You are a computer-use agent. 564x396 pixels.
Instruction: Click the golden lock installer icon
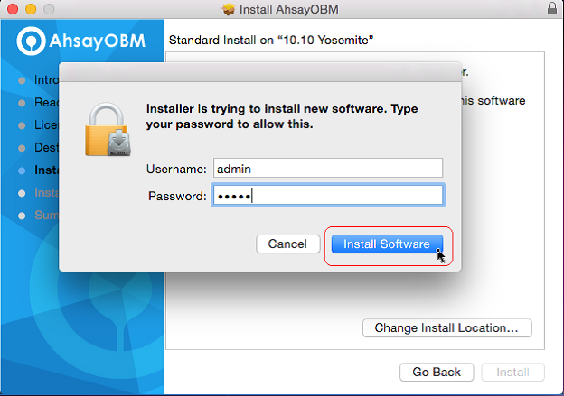pos(108,129)
